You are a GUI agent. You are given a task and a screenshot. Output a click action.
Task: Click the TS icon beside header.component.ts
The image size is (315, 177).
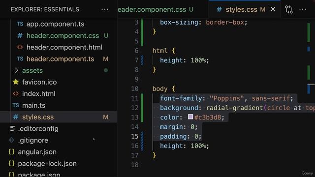[20, 59]
